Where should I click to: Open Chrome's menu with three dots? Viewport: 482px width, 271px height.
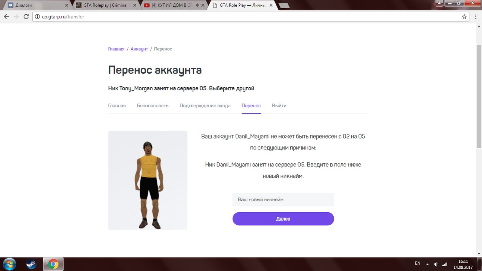pos(475,17)
